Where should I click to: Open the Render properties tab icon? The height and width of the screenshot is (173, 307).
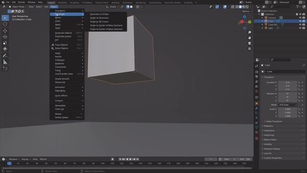click(x=257, y=72)
